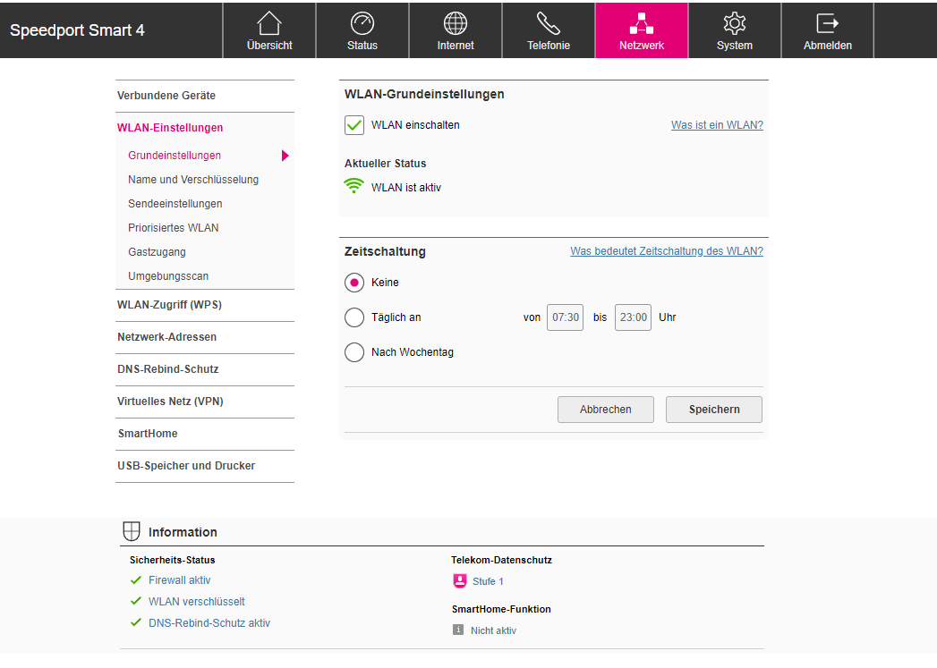The height and width of the screenshot is (668, 937).
Task: Click the start time field showing 07:30
Action: (x=565, y=317)
